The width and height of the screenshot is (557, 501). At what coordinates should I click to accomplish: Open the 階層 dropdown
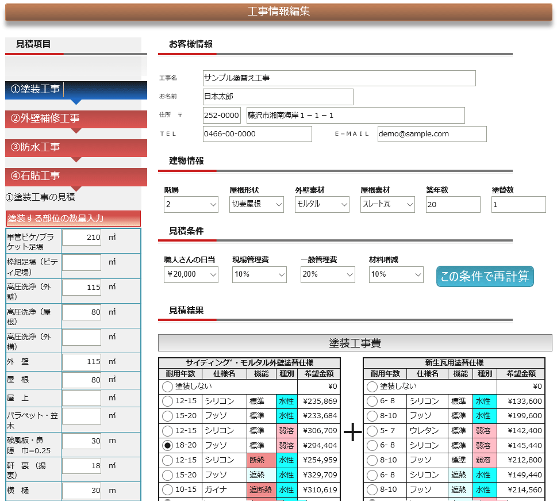coord(191,204)
